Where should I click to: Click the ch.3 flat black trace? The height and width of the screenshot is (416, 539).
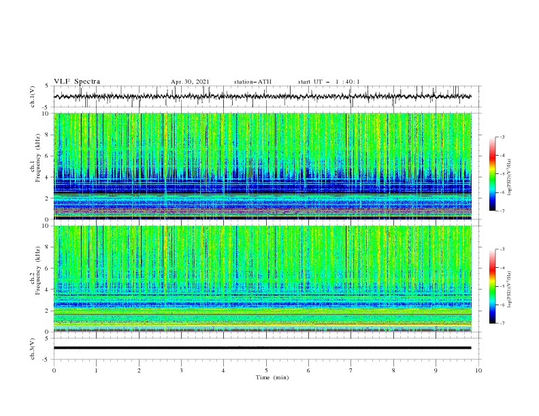pos(262,348)
